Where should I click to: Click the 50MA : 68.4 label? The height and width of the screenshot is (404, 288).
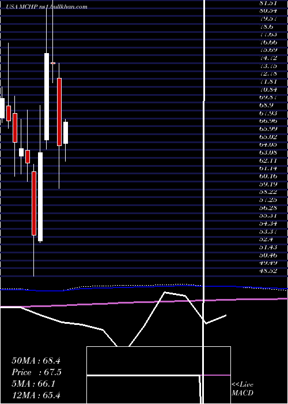point(36,361)
